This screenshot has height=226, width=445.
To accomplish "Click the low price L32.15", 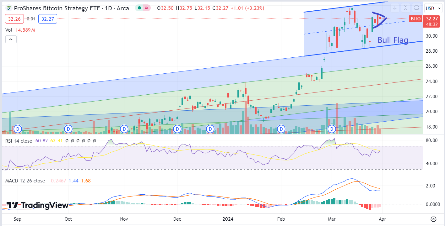I will (202, 8).
